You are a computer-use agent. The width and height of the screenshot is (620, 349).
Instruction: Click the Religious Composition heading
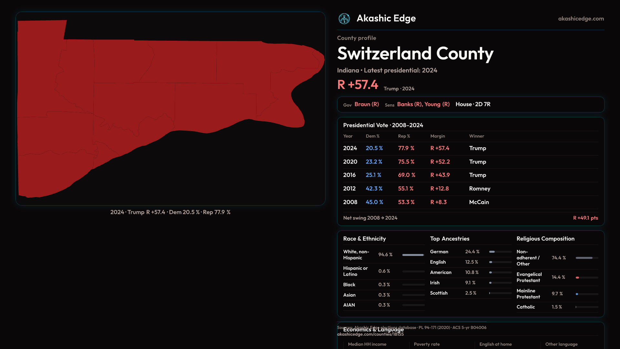[545, 239]
